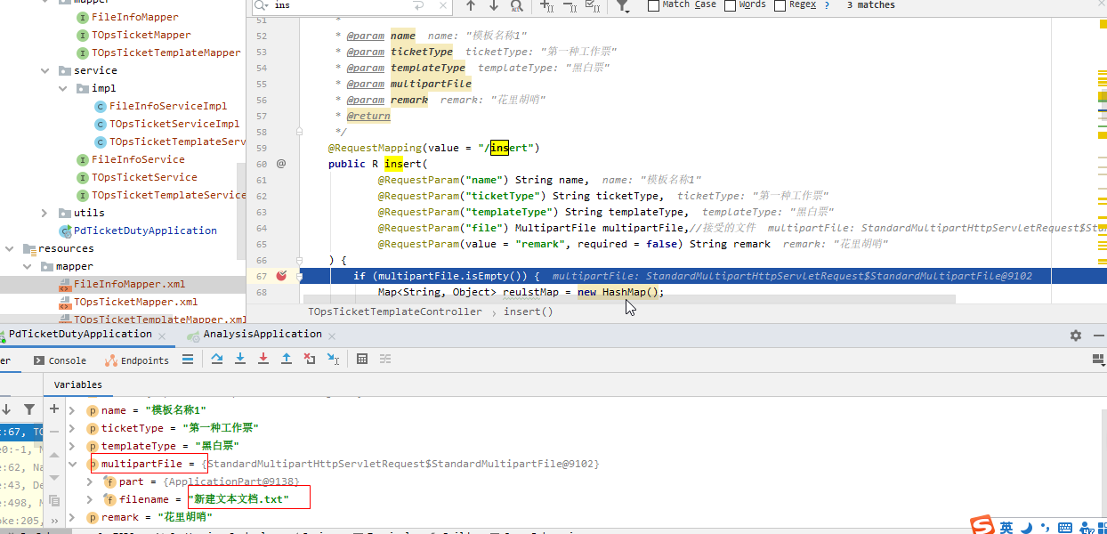Switch to the Console tab
This screenshot has height=534, width=1107.
(x=60, y=360)
